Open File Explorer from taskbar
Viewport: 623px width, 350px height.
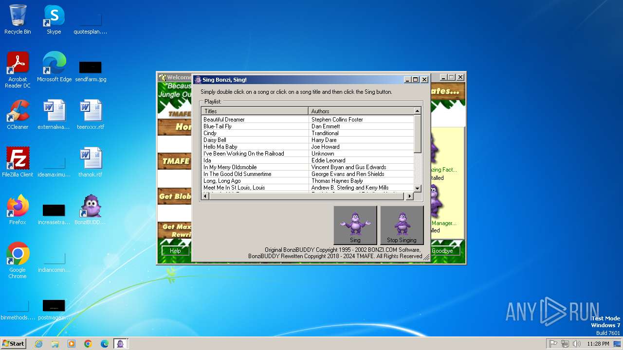point(55,344)
